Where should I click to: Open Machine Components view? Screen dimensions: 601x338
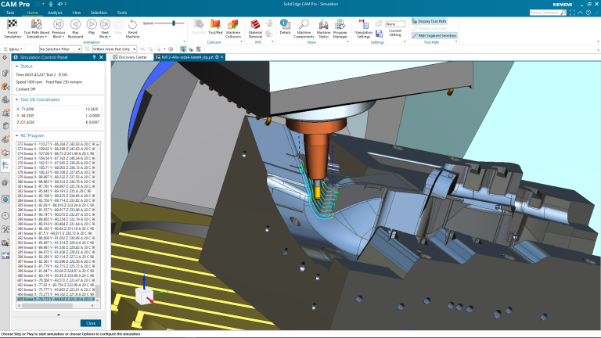pos(304,28)
